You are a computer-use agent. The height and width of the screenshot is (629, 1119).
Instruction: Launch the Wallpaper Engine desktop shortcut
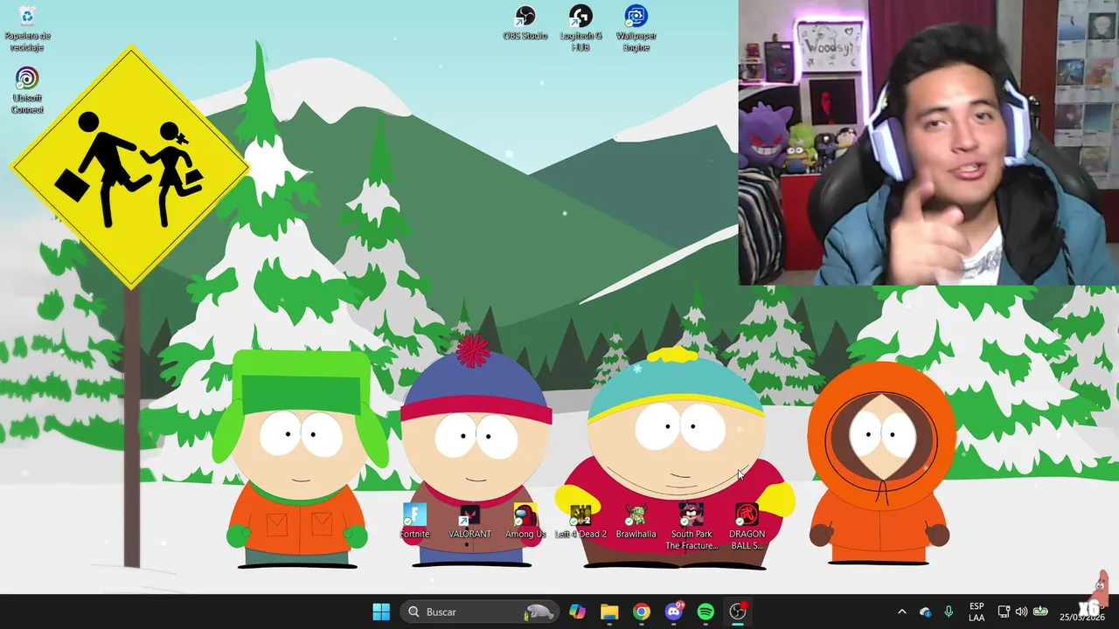point(636,28)
